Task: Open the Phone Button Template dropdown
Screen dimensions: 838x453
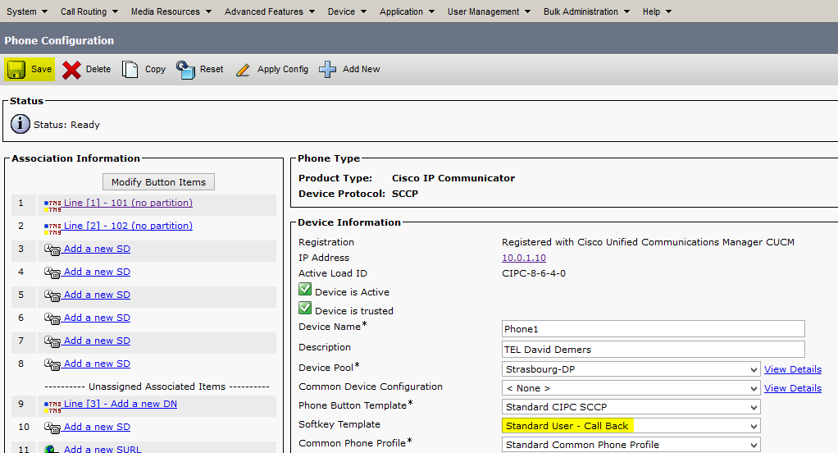Action: pos(631,407)
